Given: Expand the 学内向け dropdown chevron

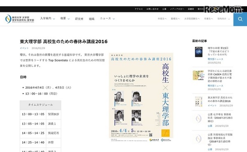Looking at the screenshot, I should (x=229, y=19).
